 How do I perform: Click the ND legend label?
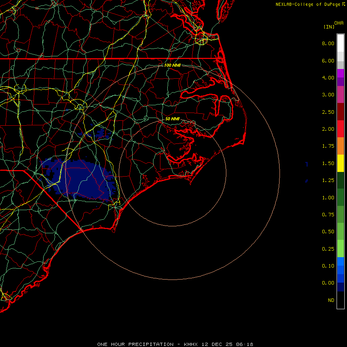tap(331, 300)
